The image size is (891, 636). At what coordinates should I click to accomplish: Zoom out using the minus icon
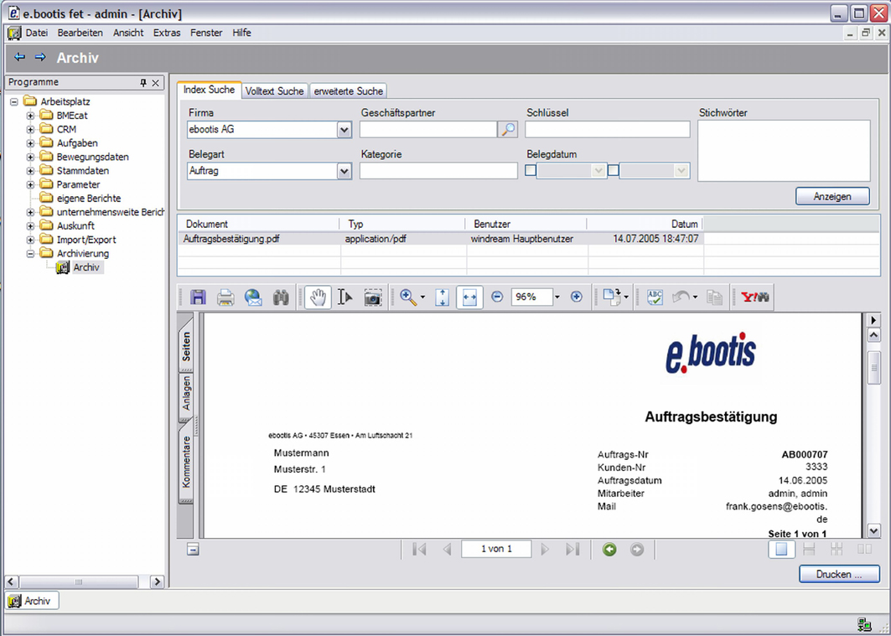pyautogui.click(x=496, y=297)
